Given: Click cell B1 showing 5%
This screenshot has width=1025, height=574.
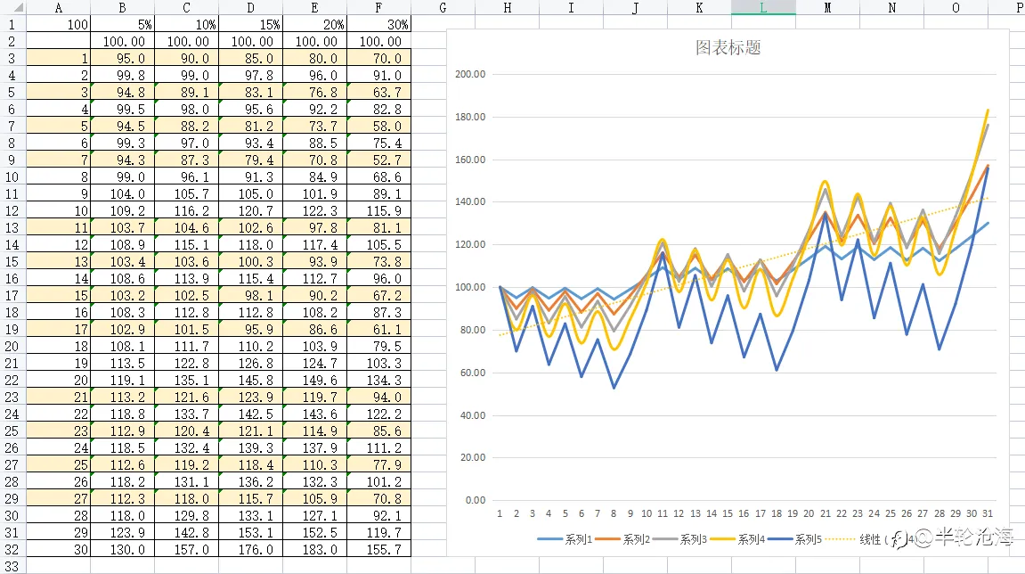Looking at the screenshot, I should [x=122, y=24].
